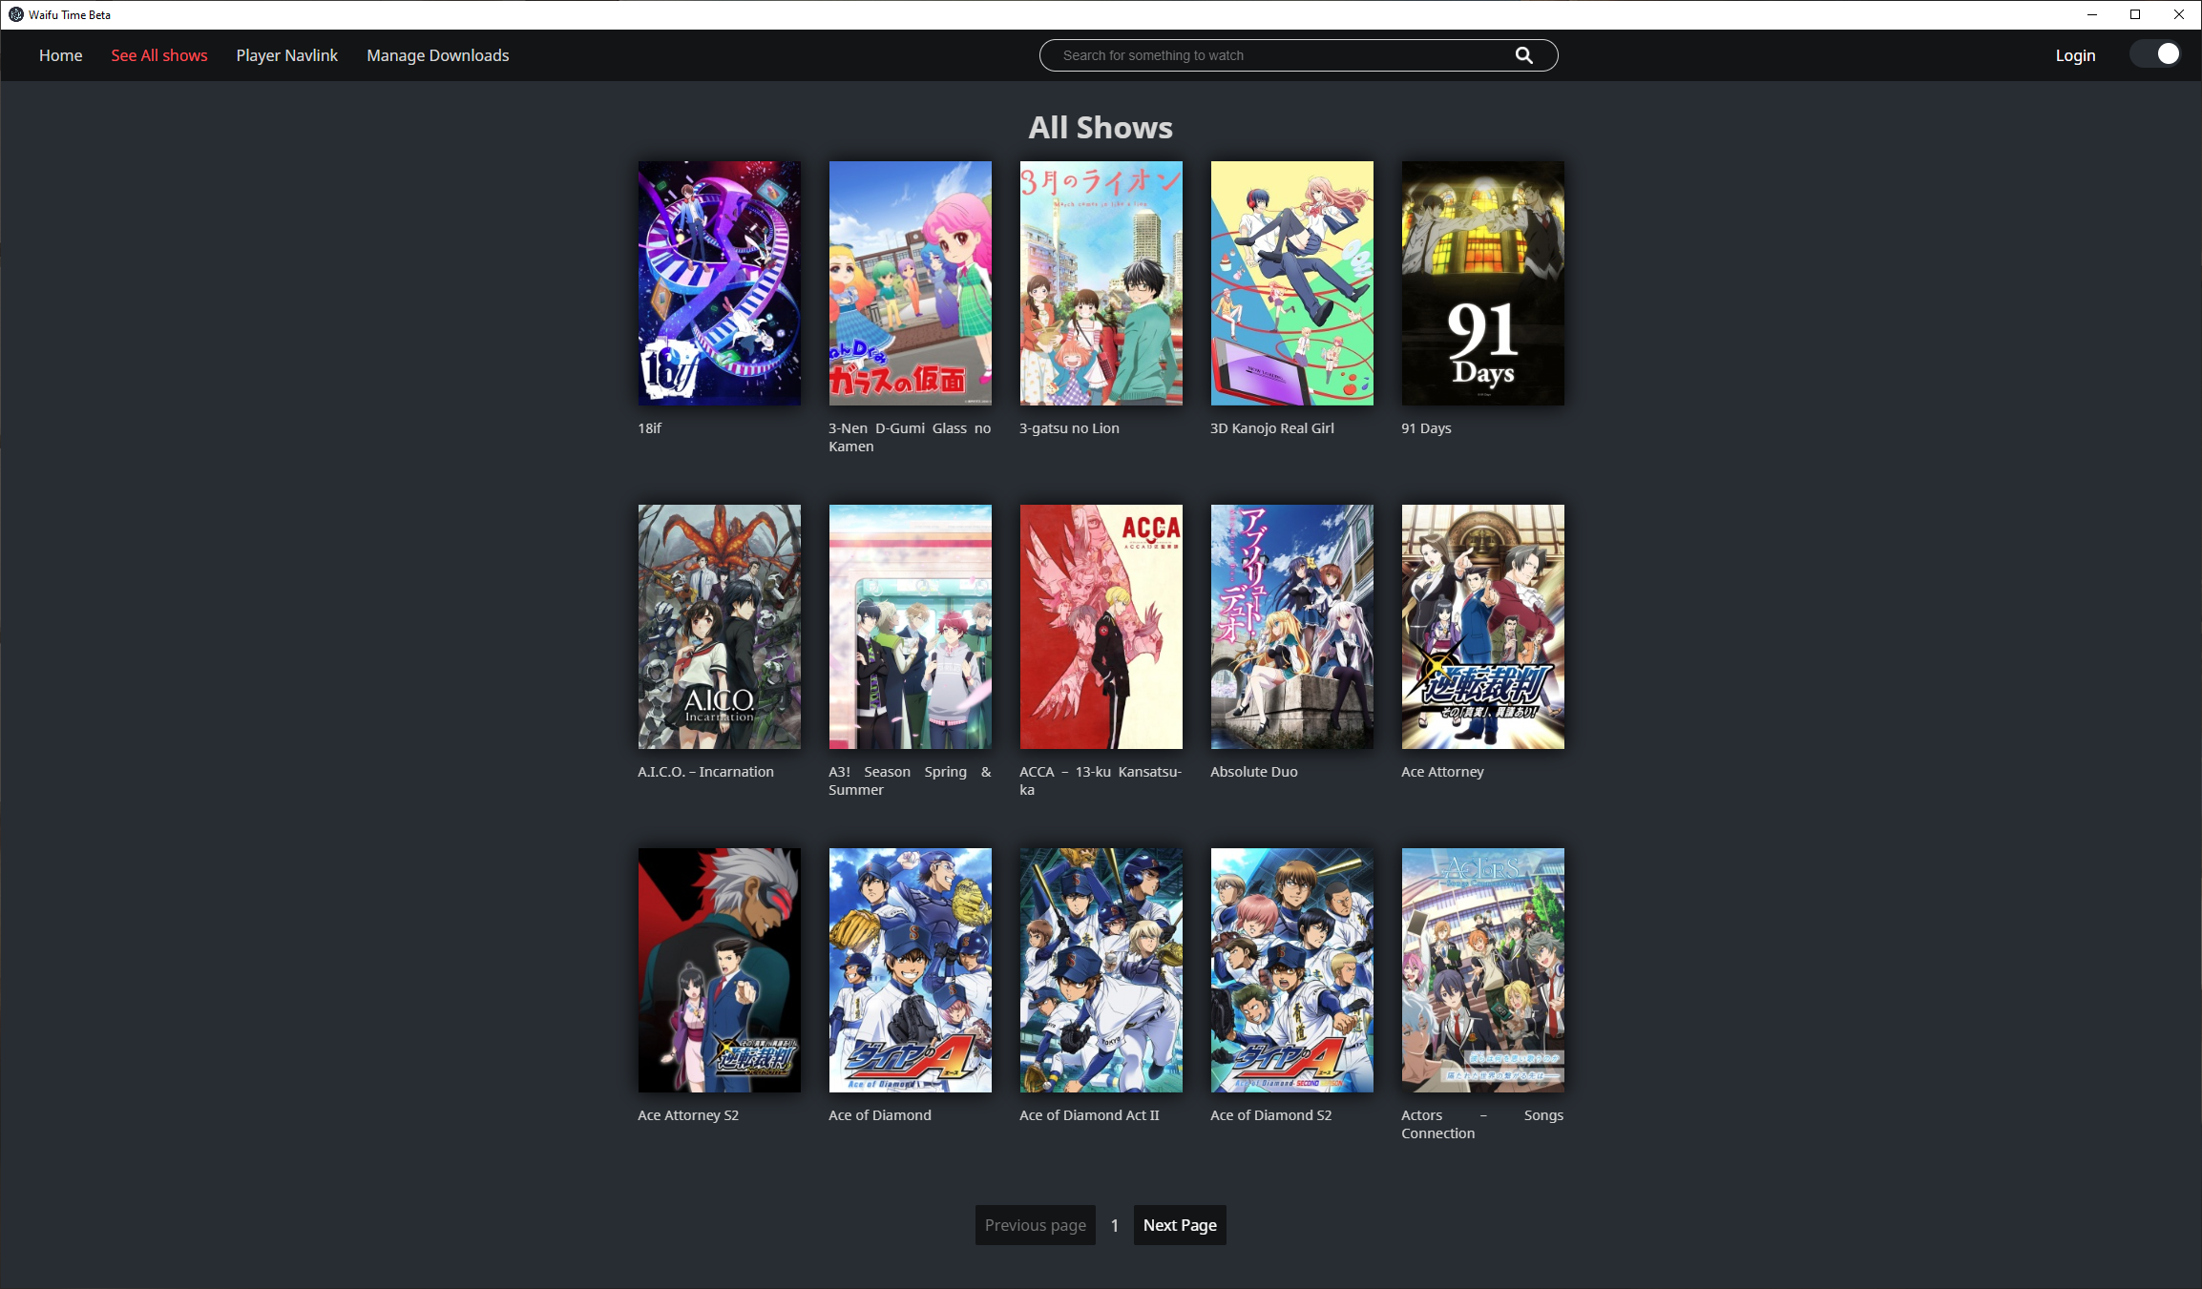
Task: Expand the Manage Downloads section
Action: pyautogui.click(x=437, y=55)
